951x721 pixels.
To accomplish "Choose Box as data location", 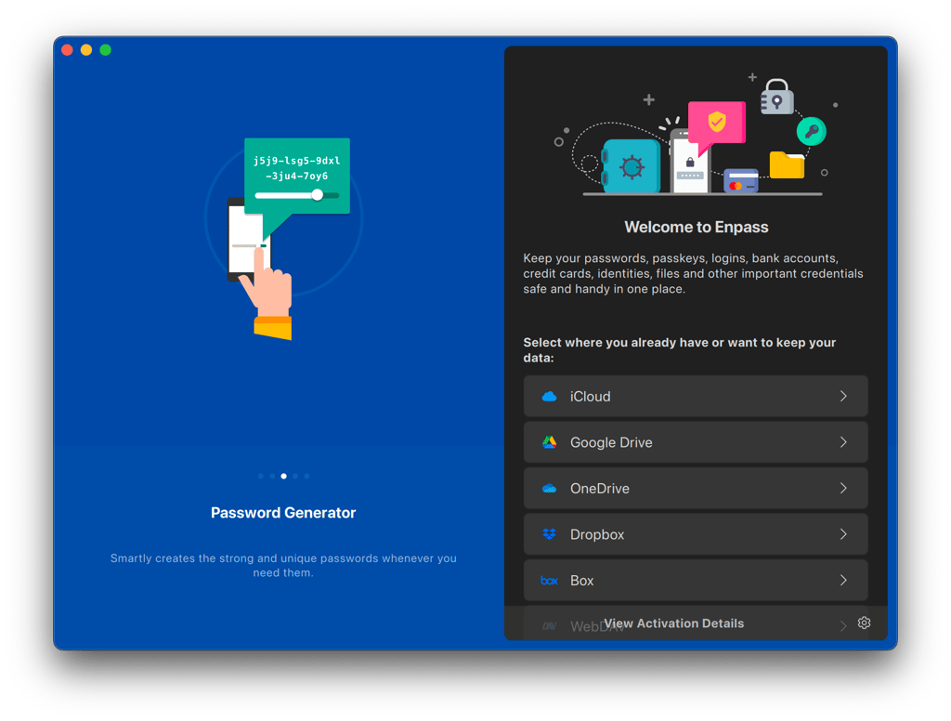I will 696,581.
